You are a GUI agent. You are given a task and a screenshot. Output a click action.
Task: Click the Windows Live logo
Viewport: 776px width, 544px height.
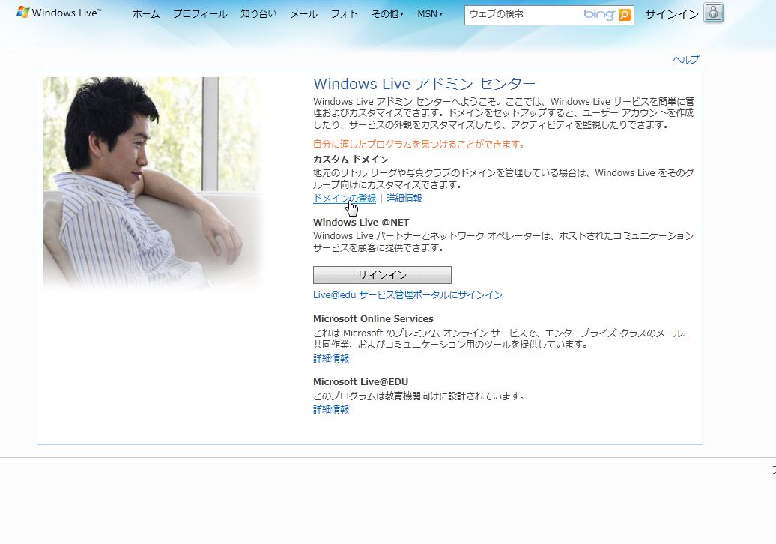tap(59, 13)
